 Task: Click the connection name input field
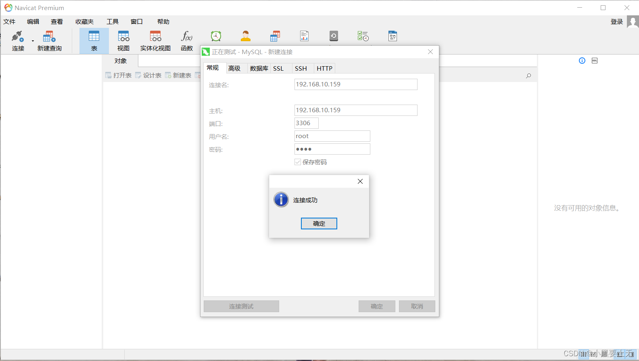coord(356,84)
